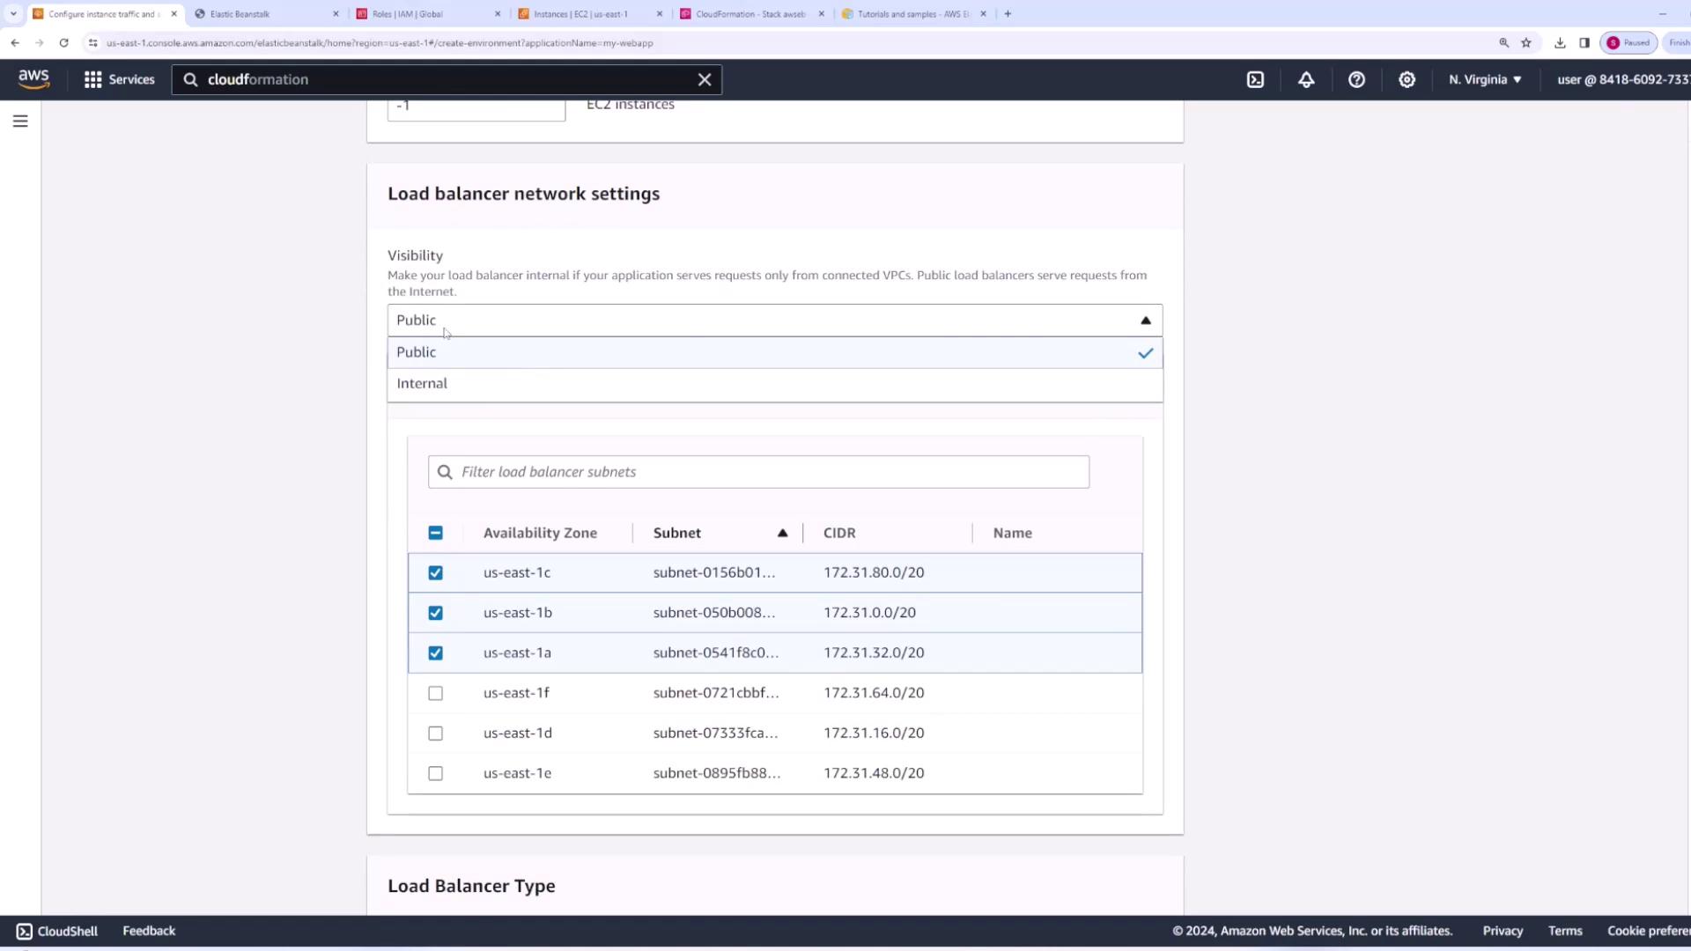This screenshot has width=1691, height=951.
Task: Open the N. Virginia region selector
Action: coord(1485,79)
